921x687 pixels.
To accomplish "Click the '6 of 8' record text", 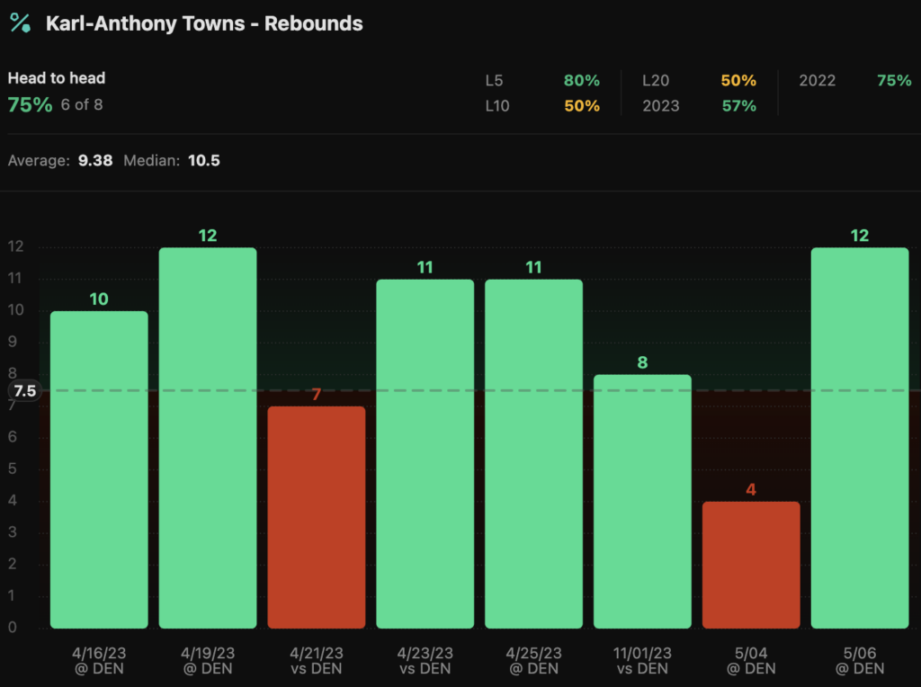I will (82, 105).
